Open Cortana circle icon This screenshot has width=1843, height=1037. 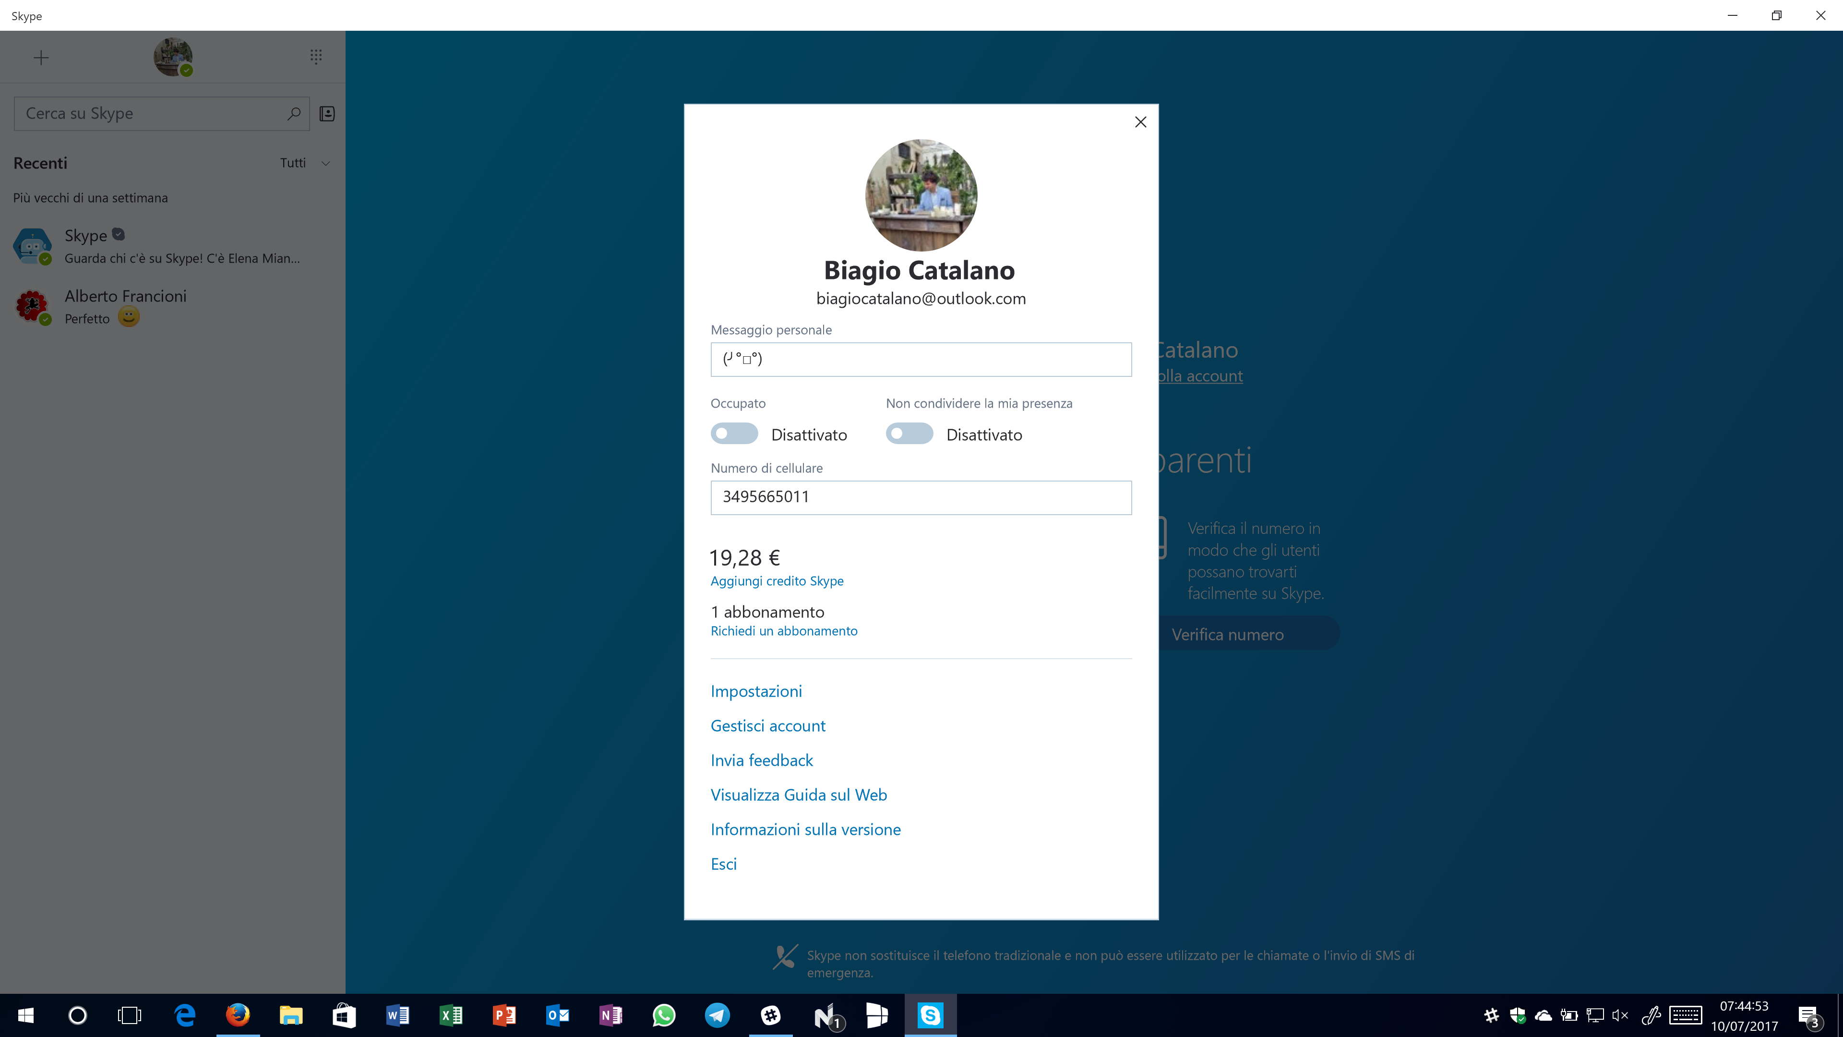point(77,1015)
